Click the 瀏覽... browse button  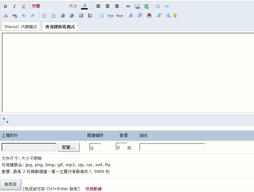(x=68, y=147)
